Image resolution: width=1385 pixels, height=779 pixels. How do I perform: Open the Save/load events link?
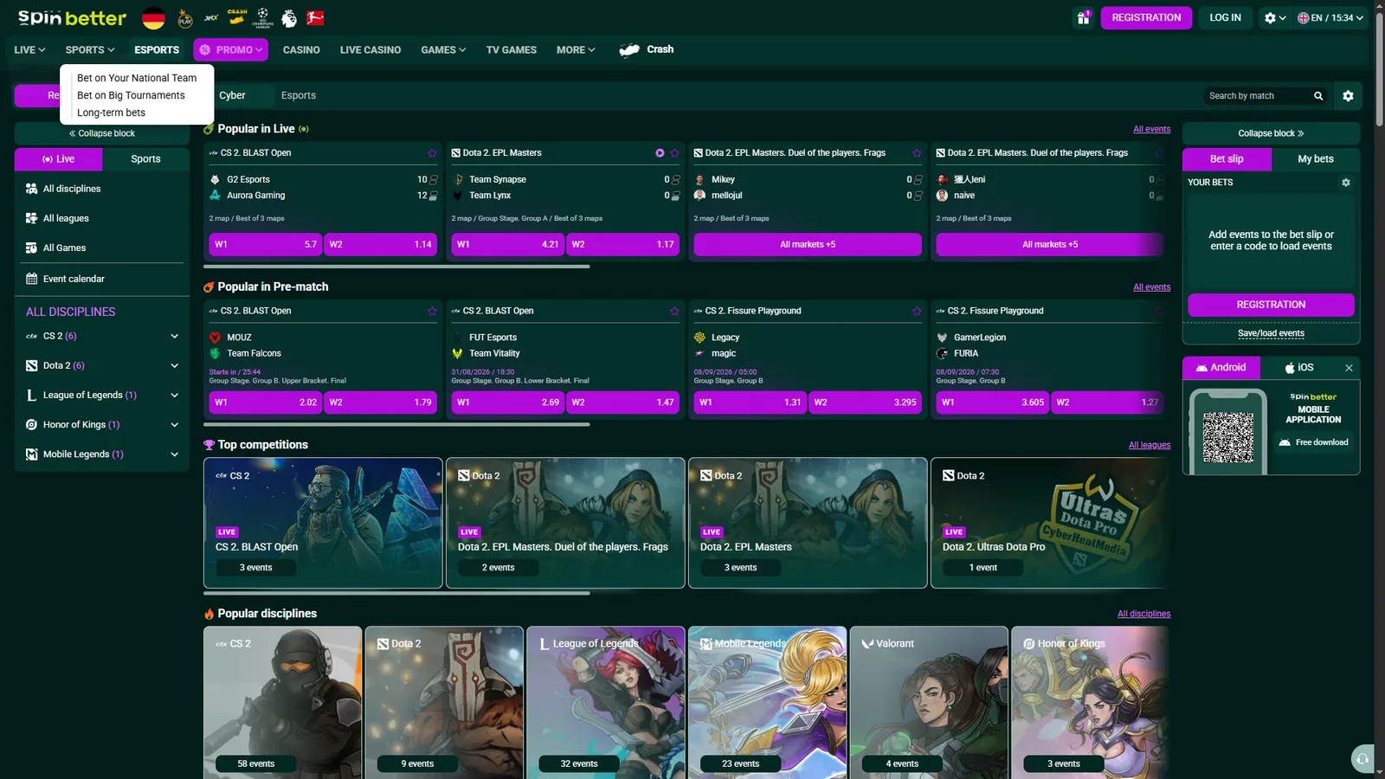coord(1271,333)
